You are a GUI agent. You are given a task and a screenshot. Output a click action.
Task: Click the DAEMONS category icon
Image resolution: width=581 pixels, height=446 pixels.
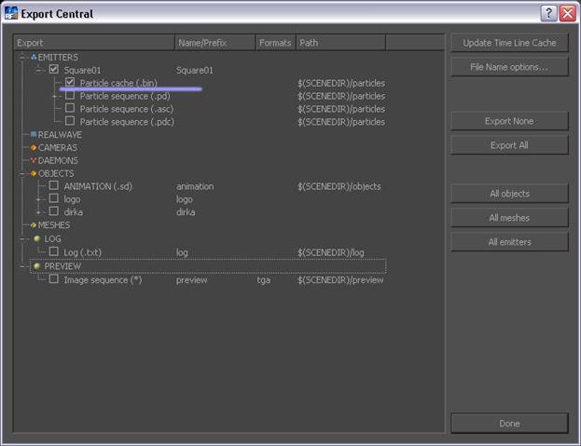coord(34,160)
